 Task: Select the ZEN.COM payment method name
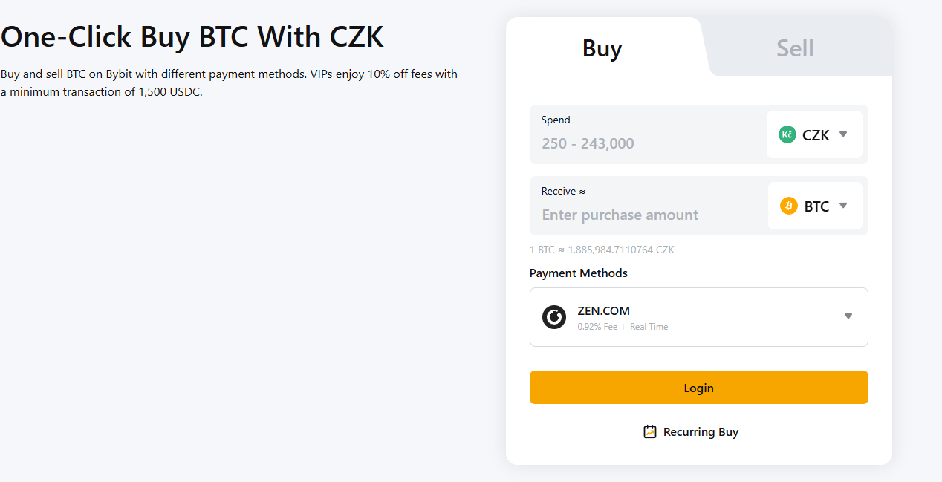coord(603,311)
